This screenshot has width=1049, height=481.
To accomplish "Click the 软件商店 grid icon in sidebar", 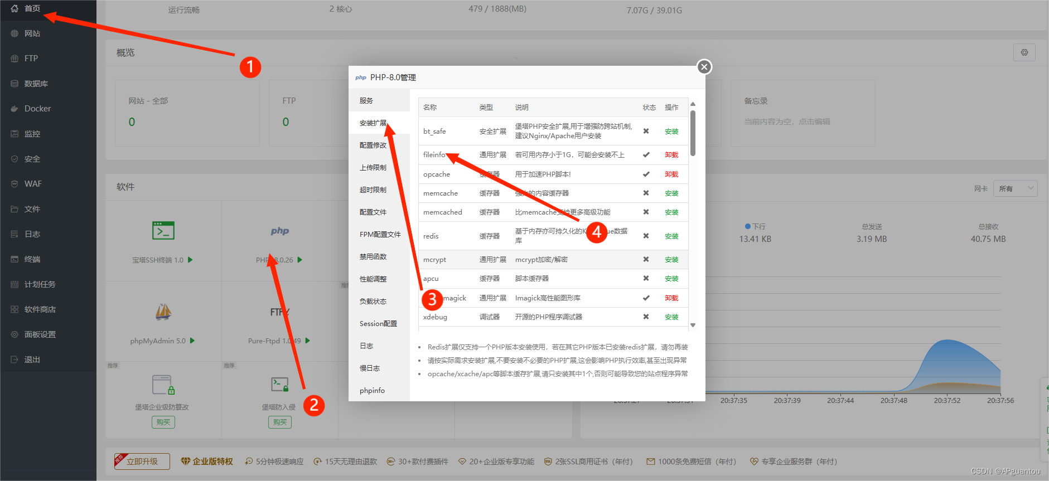I will tap(14, 309).
